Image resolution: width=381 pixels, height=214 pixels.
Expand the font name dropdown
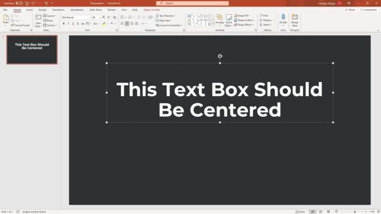click(x=90, y=17)
